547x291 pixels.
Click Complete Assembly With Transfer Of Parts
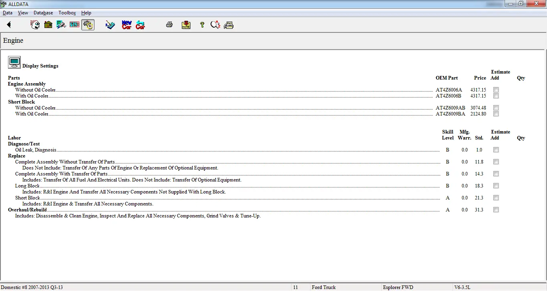[x=61, y=174]
